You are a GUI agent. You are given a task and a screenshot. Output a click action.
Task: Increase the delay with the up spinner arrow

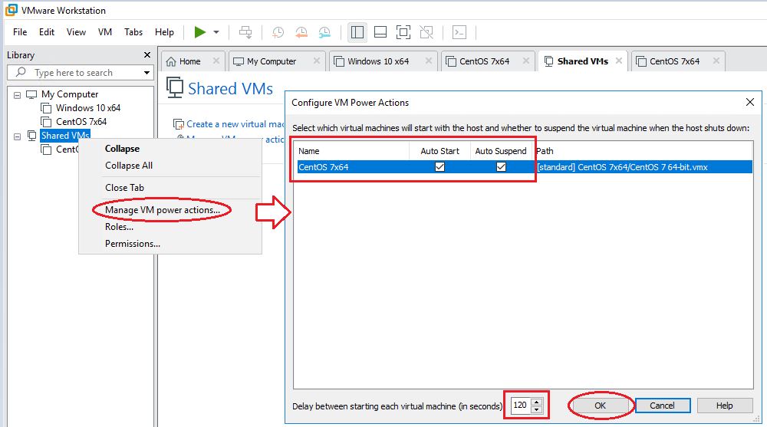pos(537,402)
